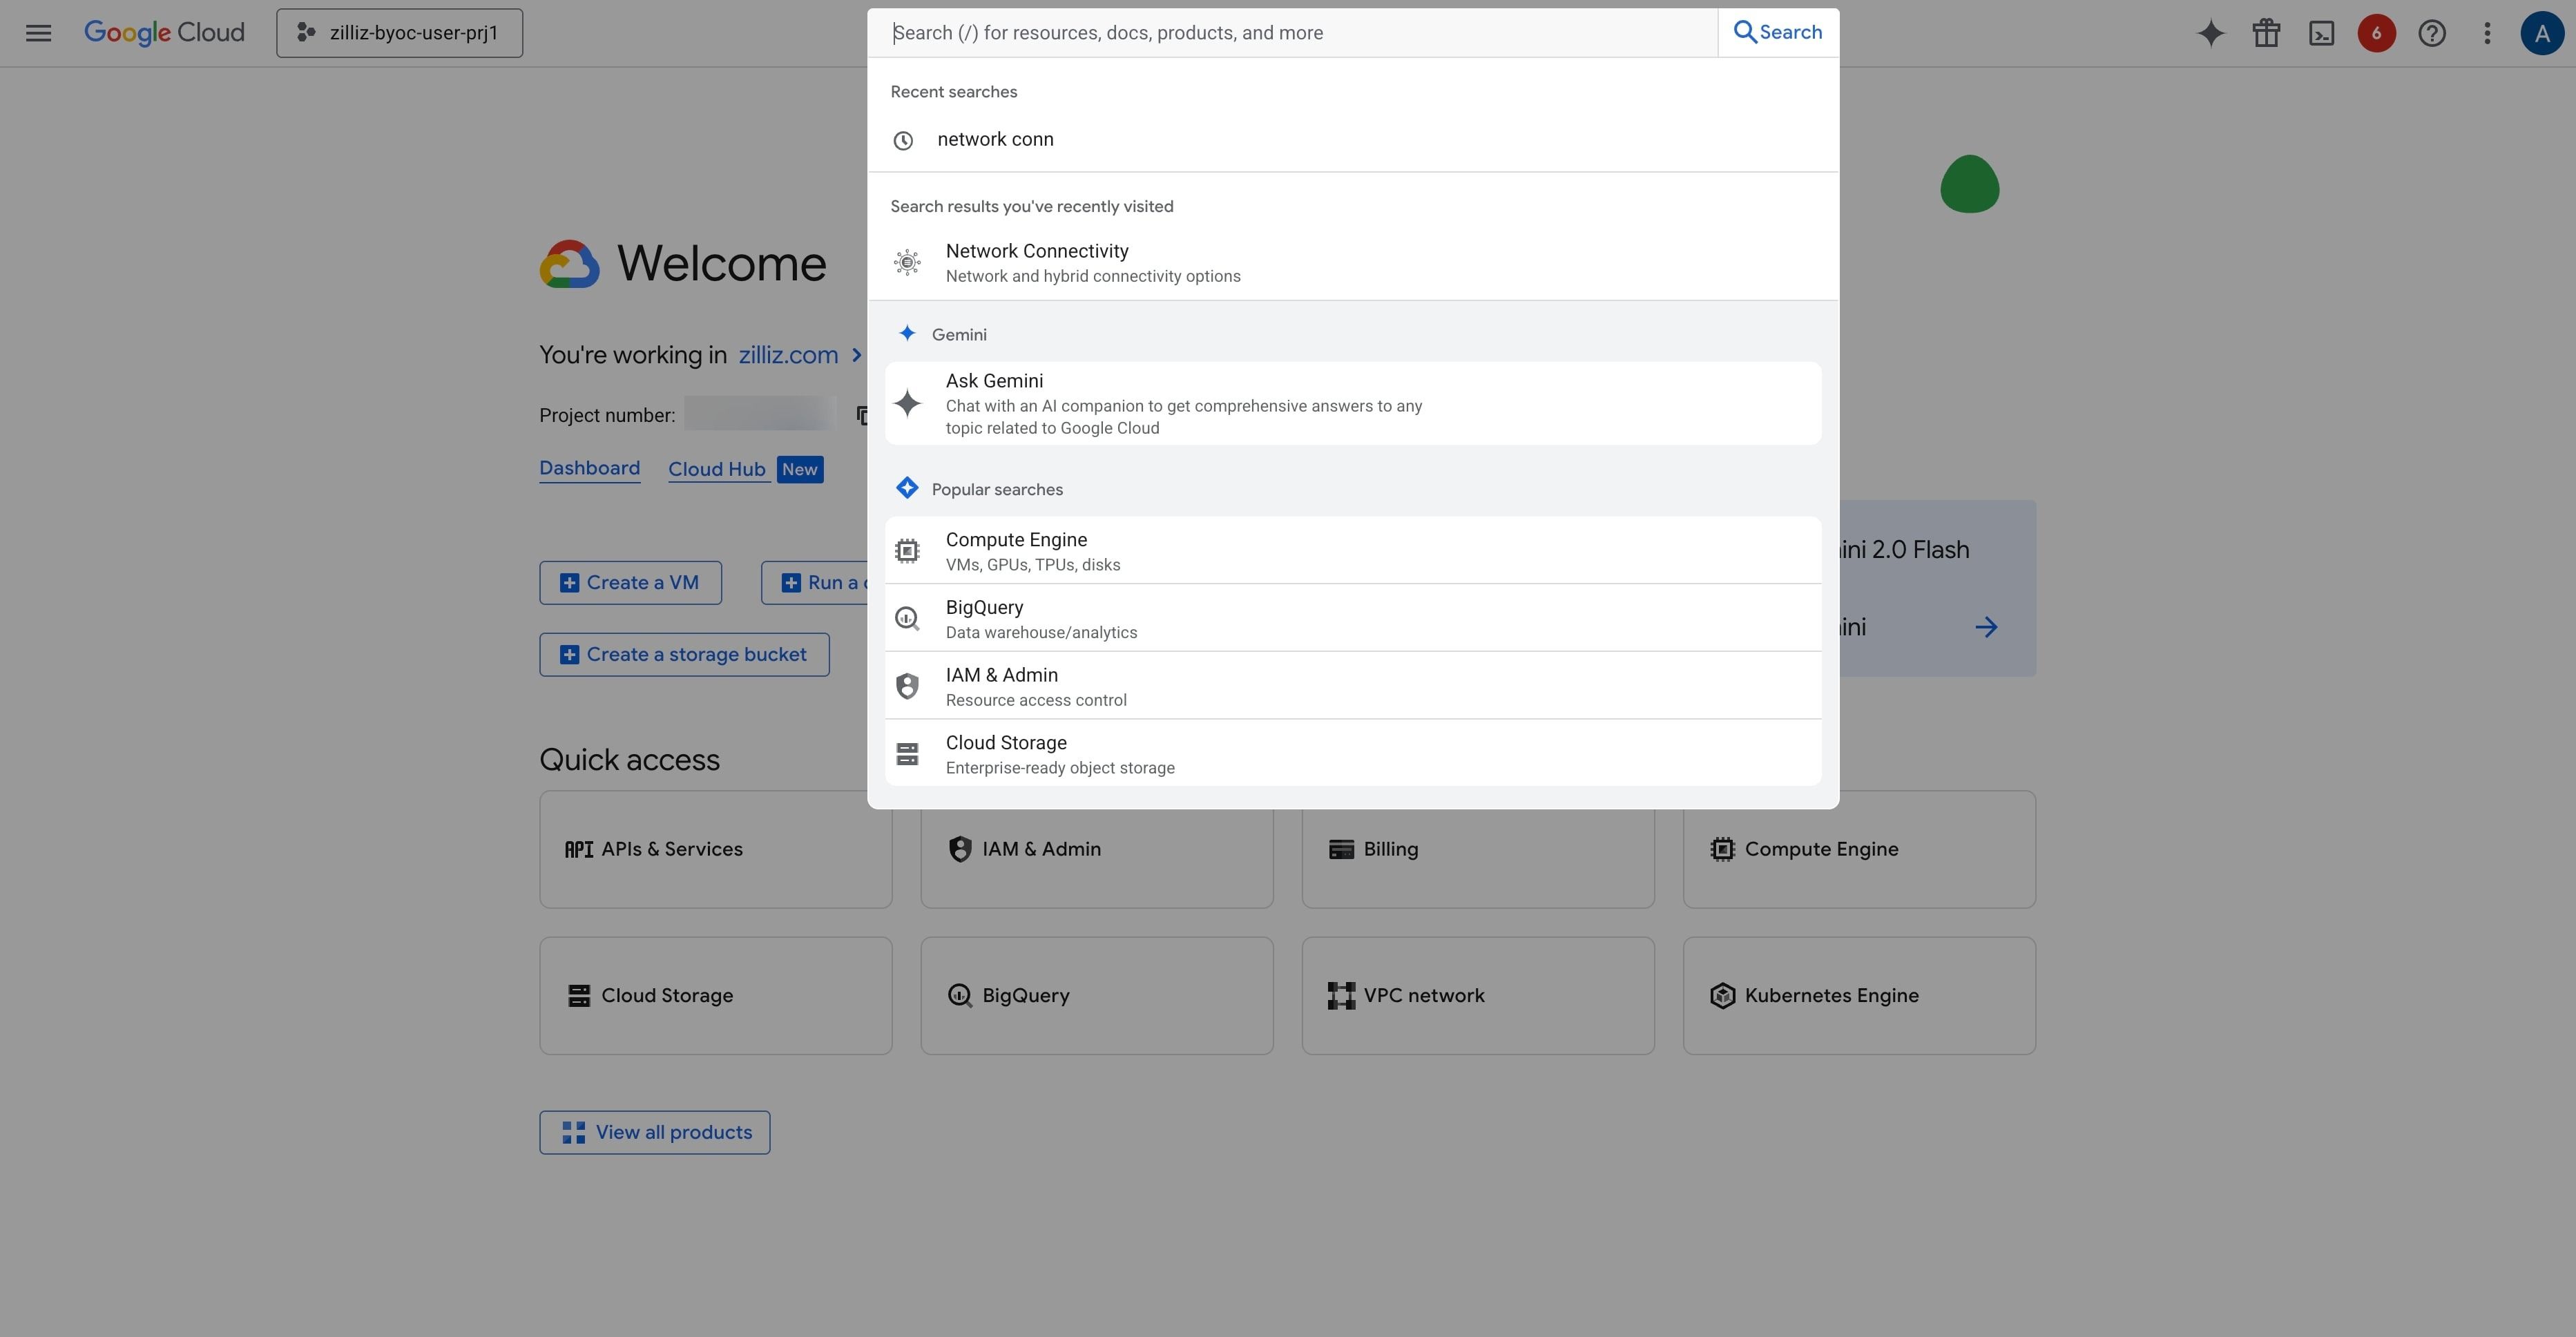Open the help question mark icon
The height and width of the screenshot is (1337, 2576).
click(x=2432, y=33)
